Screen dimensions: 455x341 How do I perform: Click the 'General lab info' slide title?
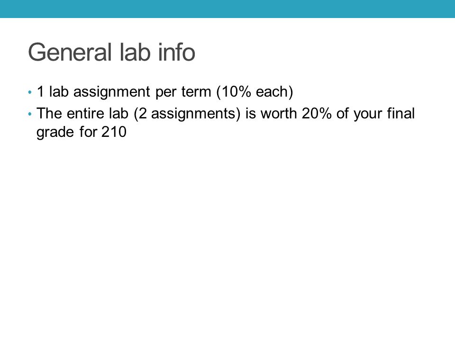click(111, 52)
